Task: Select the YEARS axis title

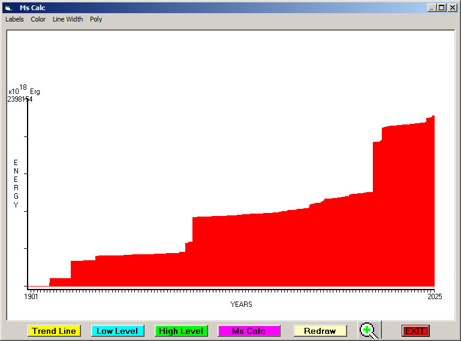Action: pos(241,305)
